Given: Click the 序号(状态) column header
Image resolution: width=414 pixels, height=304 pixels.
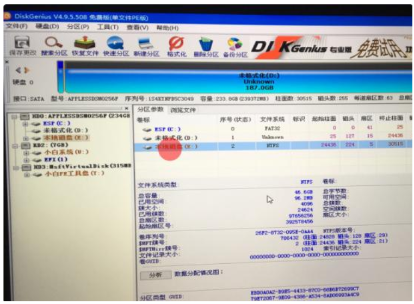Looking at the screenshot, I should coord(235,120).
